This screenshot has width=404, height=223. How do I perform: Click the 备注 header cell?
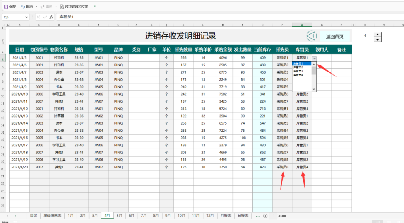pyautogui.click(x=342, y=50)
